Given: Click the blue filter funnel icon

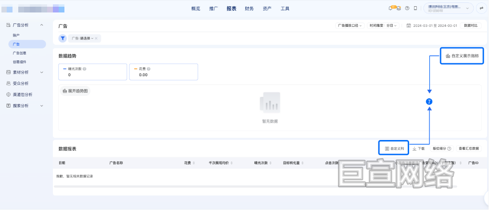Looking at the screenshot, I should tap(63, 38).
